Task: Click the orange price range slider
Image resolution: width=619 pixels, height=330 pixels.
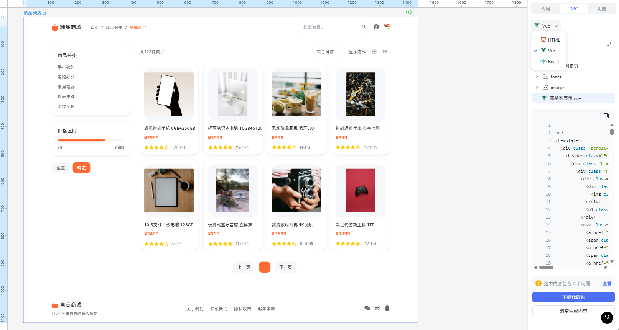Action: pyautogui.click(x=81, y=140)
